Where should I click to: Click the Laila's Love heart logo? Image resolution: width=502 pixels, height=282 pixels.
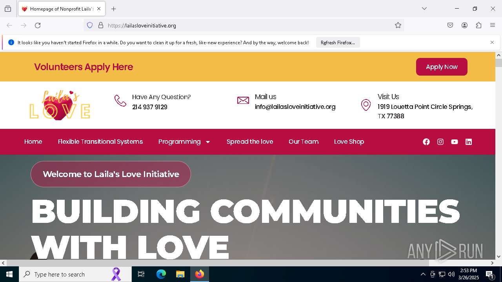pyautogui.click(x=60, y=105)
